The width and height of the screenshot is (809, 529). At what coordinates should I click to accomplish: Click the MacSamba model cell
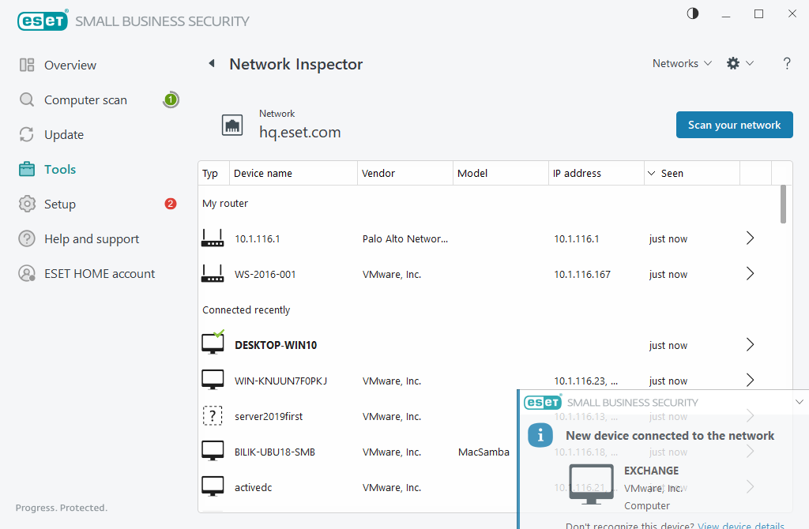pos(484,452)
